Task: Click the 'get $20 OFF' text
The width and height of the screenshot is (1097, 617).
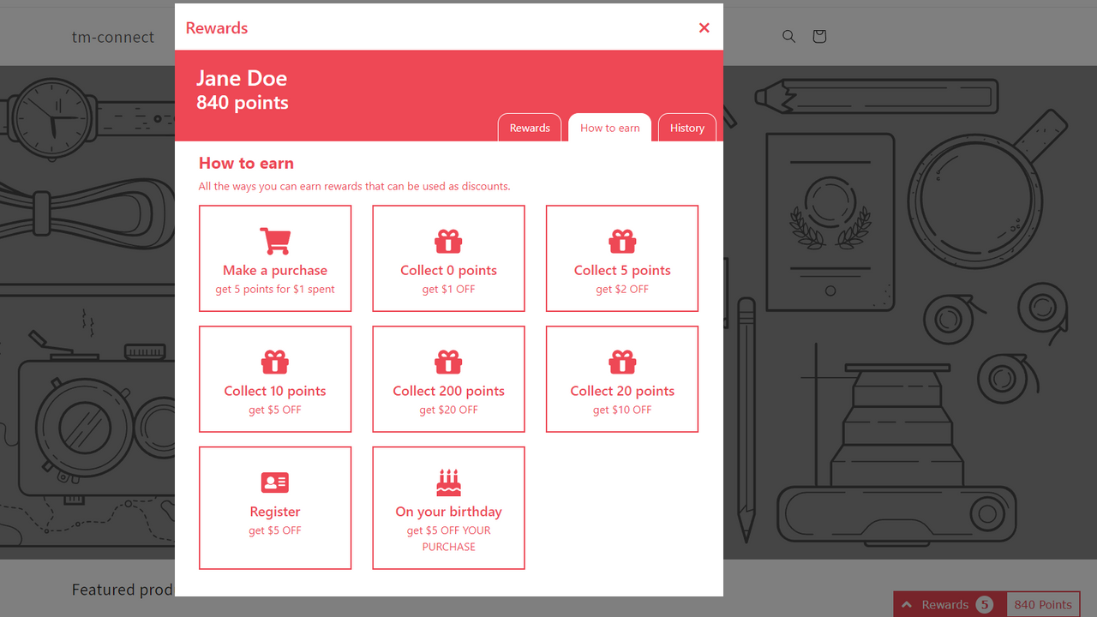Action: (x=448, y=410)
